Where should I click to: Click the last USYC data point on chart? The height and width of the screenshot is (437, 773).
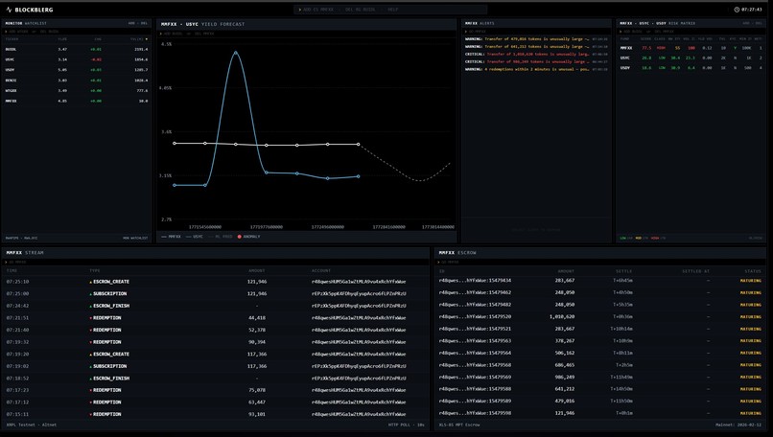[x=359, y=145]
